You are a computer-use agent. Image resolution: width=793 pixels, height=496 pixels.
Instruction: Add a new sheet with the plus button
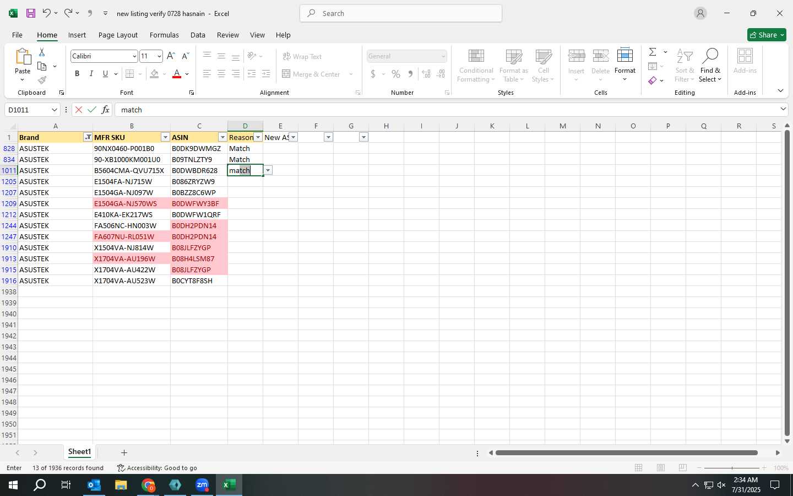(x=124, y=452)
